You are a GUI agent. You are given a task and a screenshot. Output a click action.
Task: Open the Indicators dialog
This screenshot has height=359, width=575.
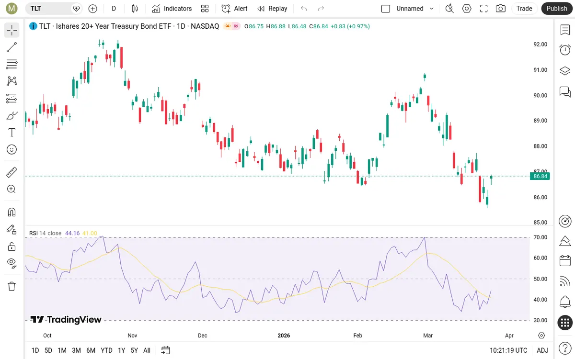pyautogui.click(x=172, y=9)
